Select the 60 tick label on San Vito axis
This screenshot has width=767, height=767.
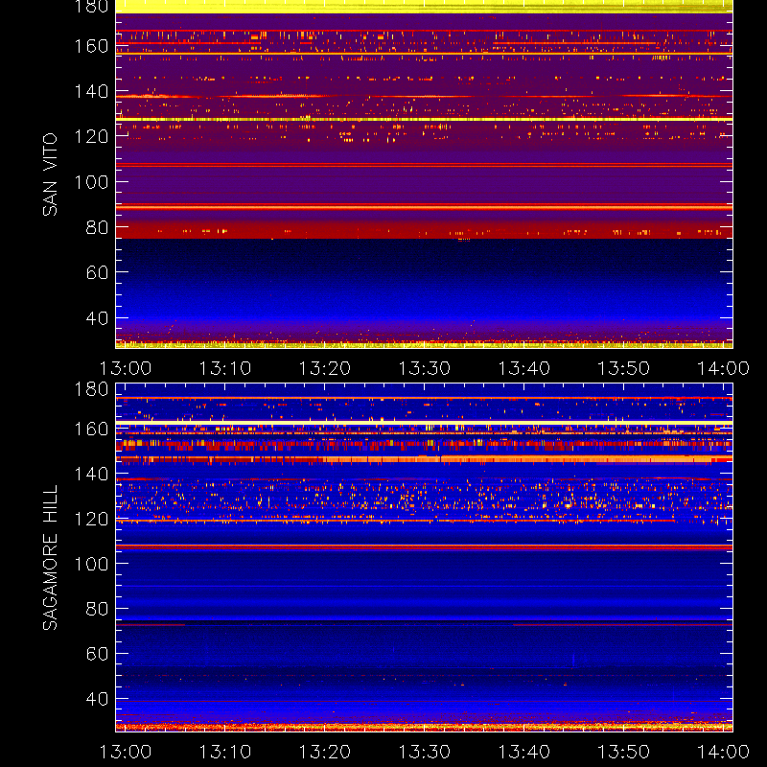(x=97, y=272)
